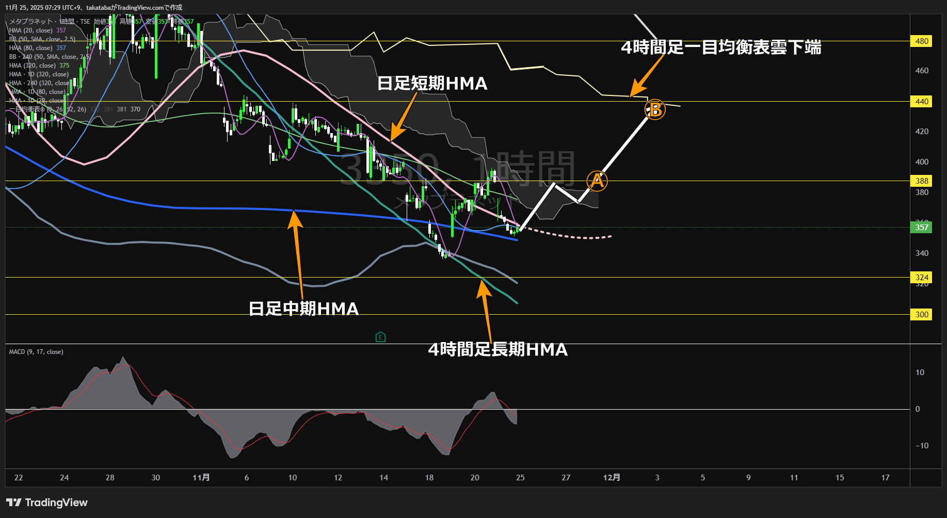Click the orange arrow above 日足中期HMA label
Screen dimensions: 947x518
(297, 253)
